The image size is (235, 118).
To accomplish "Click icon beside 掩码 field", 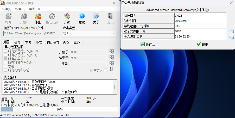I will click(111, 63).
